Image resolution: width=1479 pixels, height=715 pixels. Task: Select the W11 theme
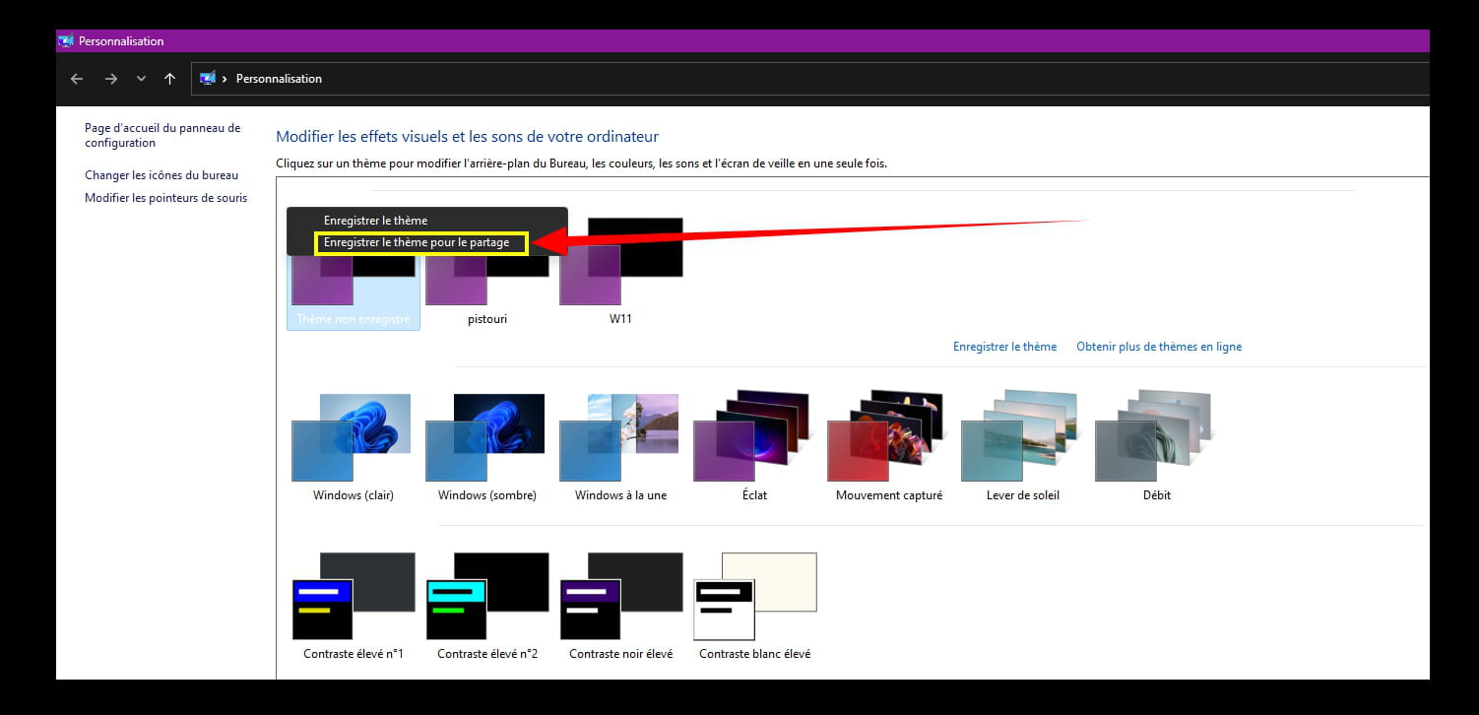tap(621, 273)
